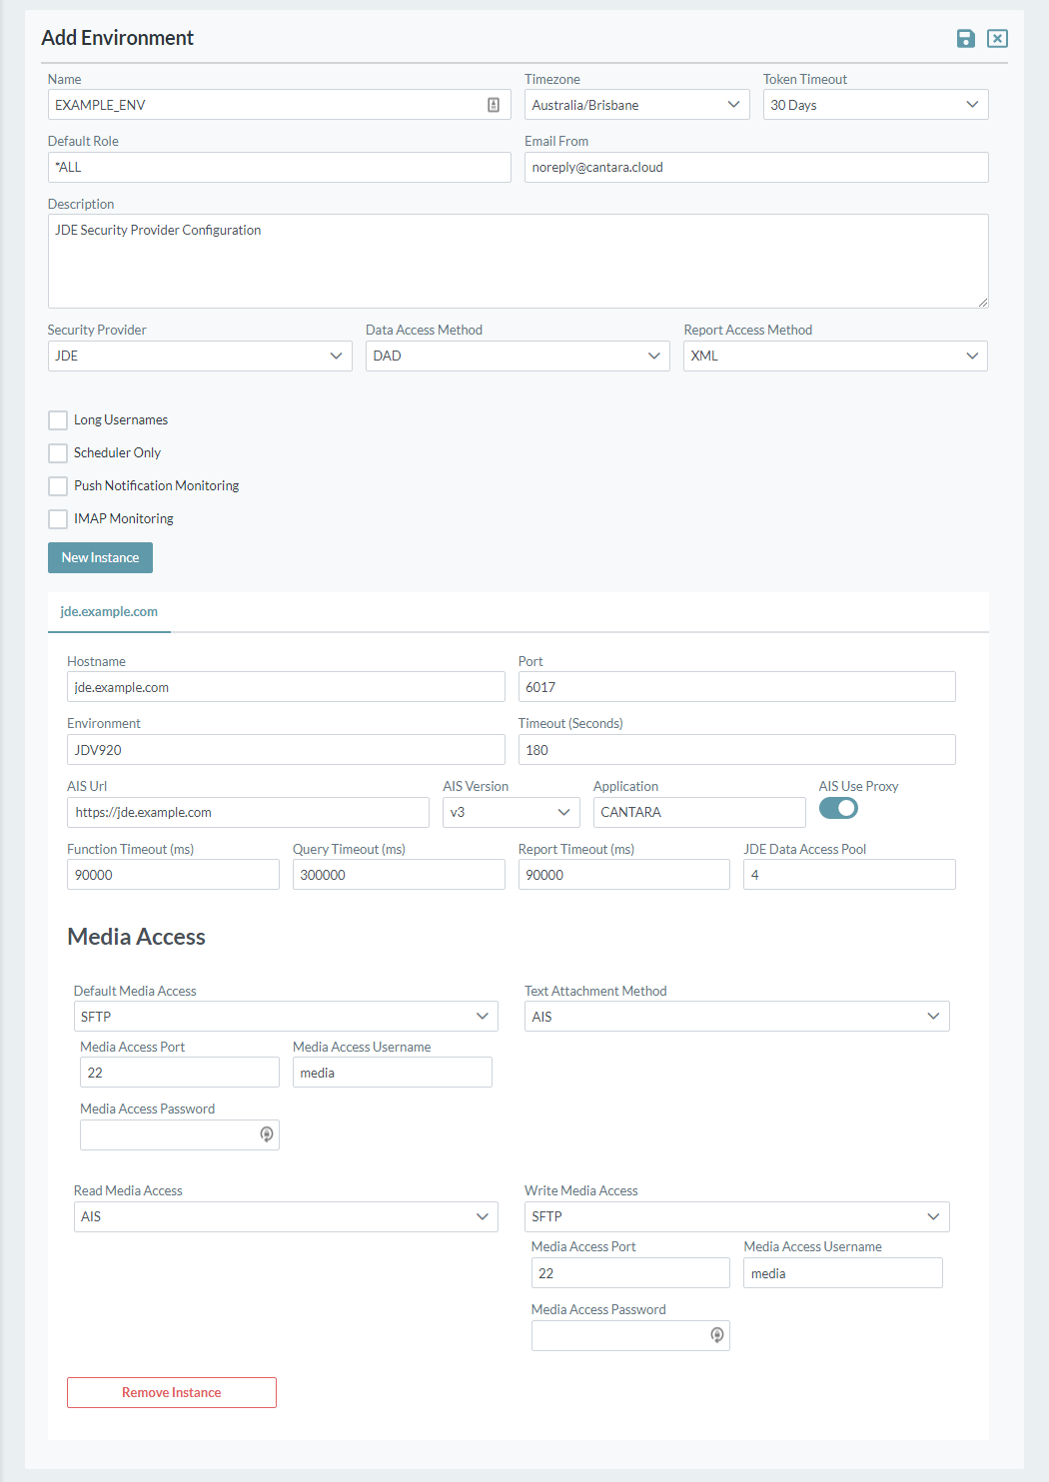Enable the Long Usernames checkbox
Viewport: 1049px width, 1482px height.
coord(59,420)
